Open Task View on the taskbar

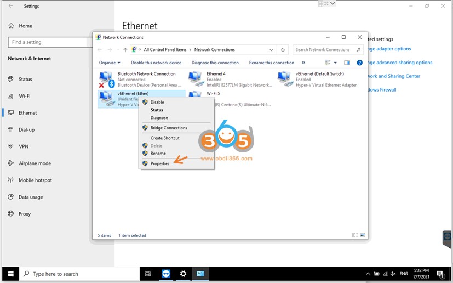pos(148,274)
